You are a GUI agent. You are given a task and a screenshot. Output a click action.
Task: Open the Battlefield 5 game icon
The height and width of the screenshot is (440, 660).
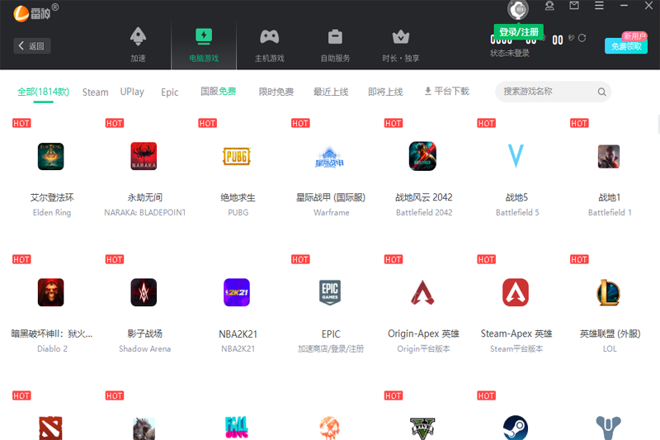(516, 156)
